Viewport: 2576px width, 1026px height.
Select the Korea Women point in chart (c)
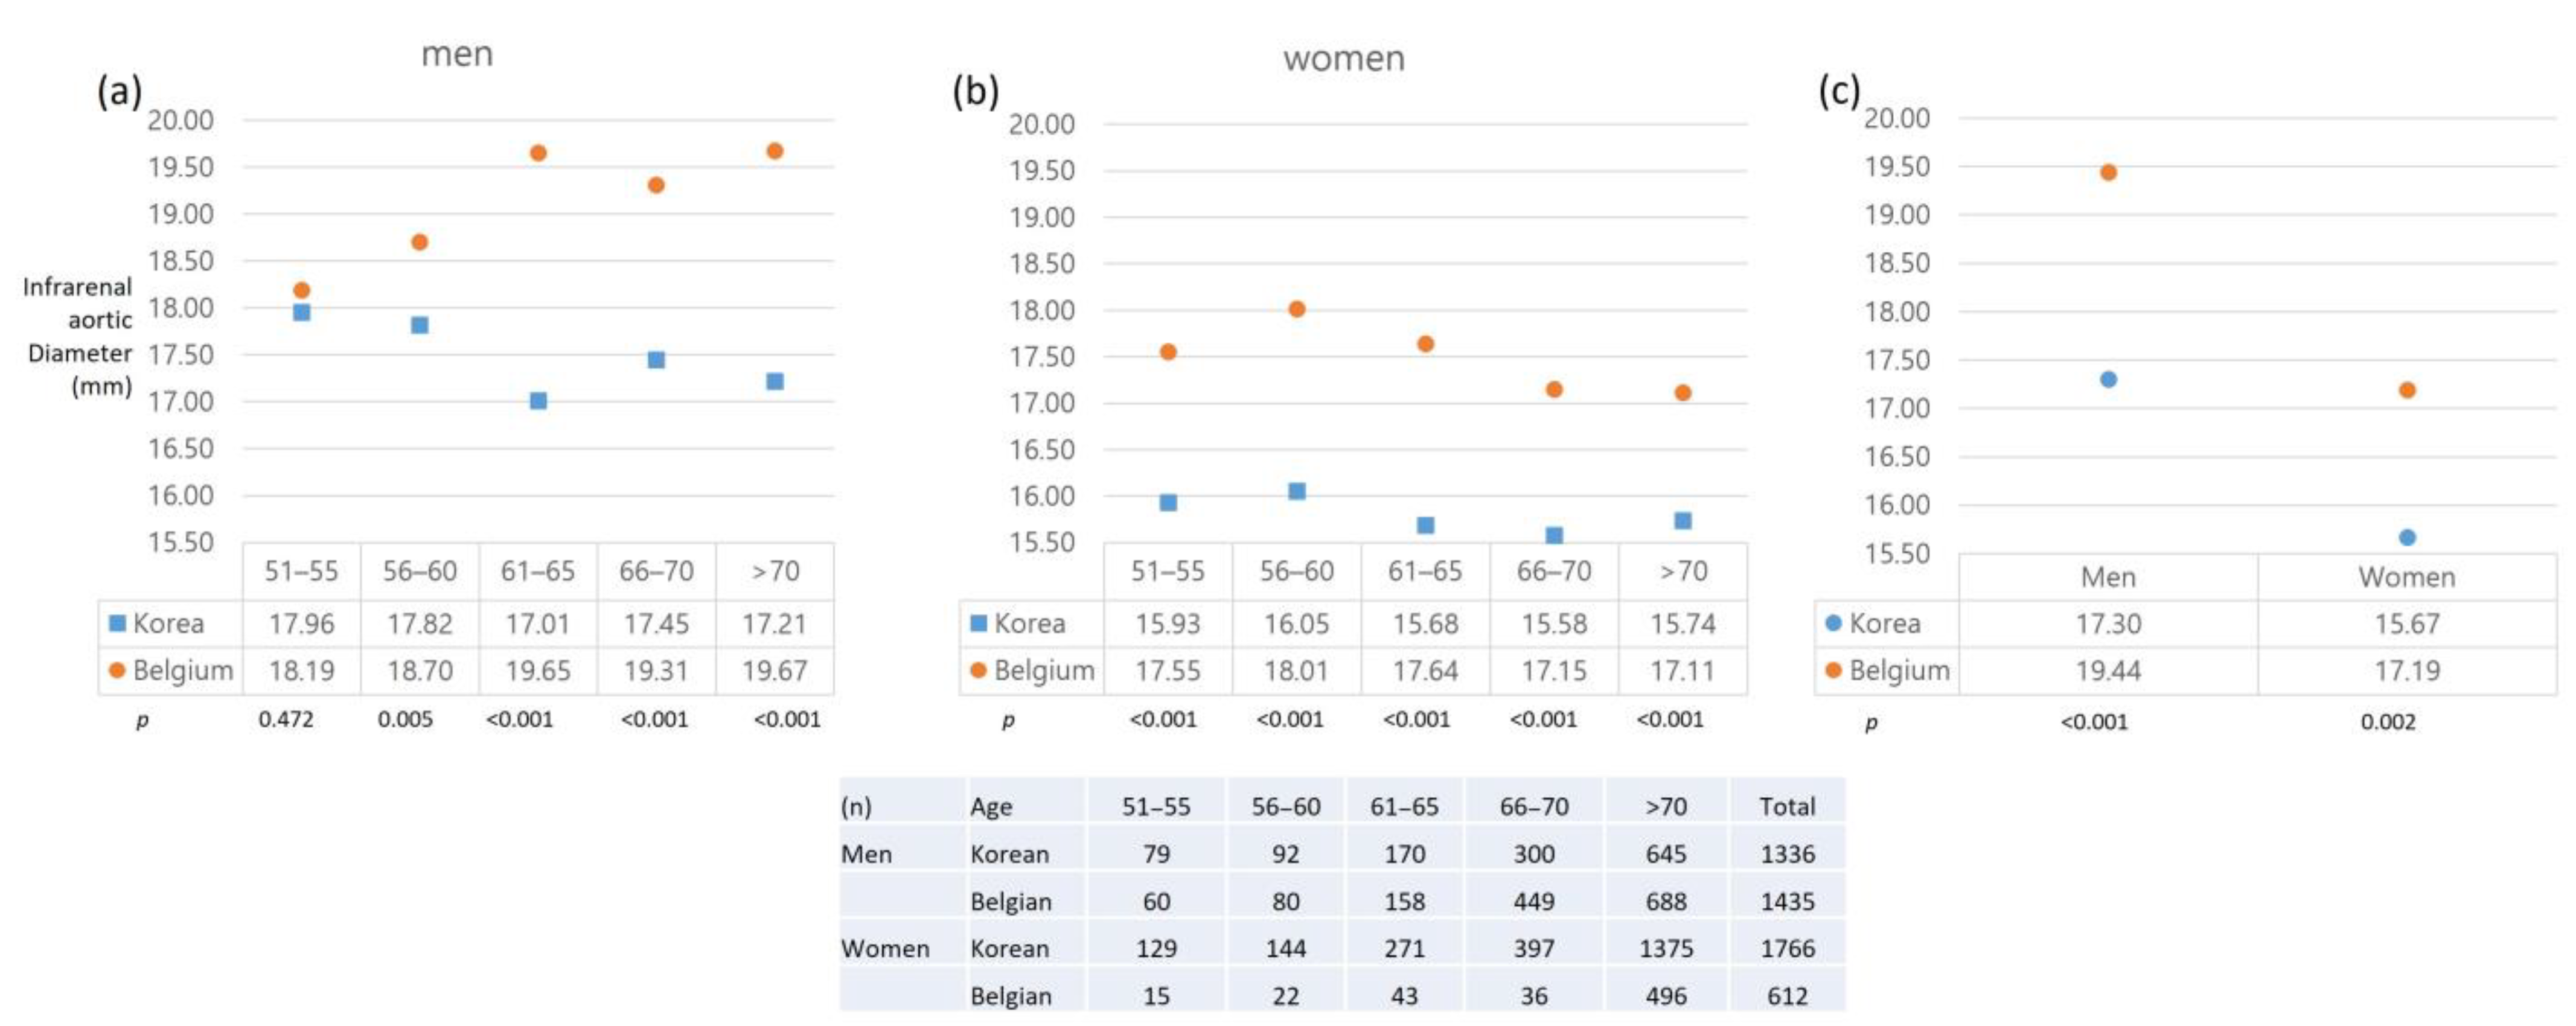click(x=2407, y=537)
